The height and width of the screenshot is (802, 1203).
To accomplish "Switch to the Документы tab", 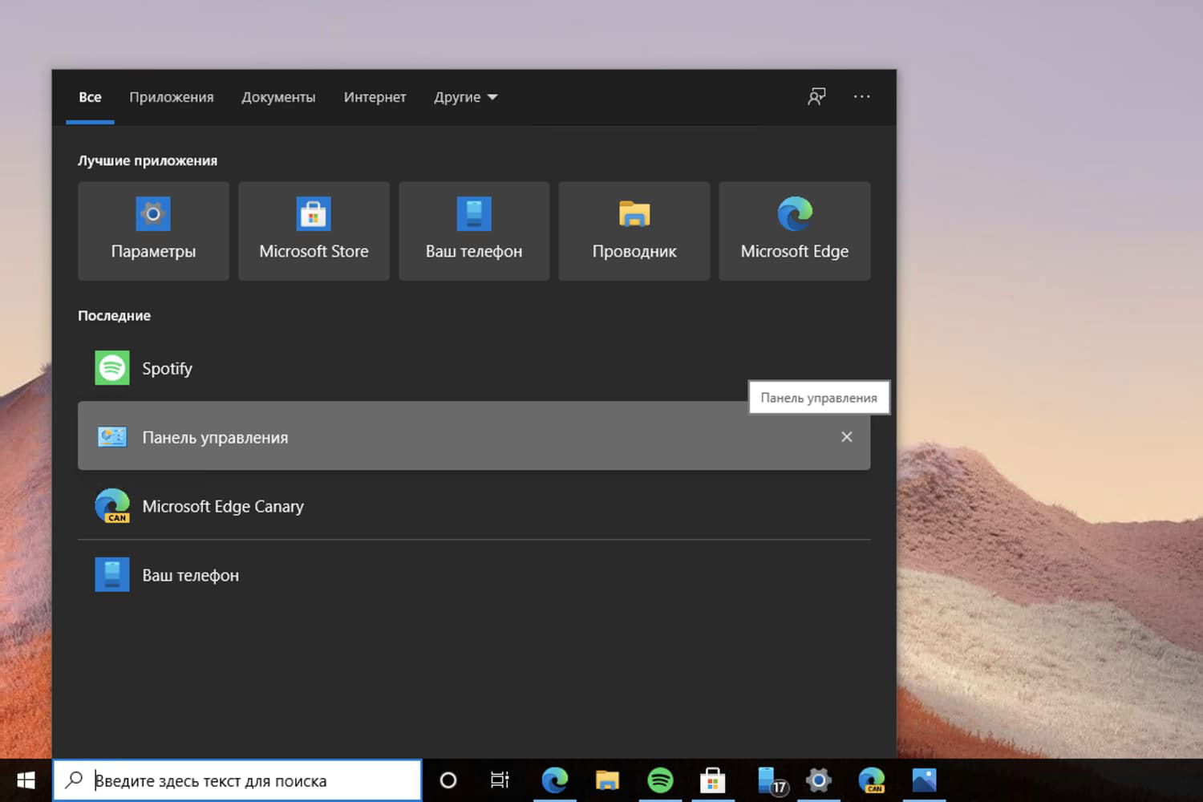I will [x=278, y=96].
